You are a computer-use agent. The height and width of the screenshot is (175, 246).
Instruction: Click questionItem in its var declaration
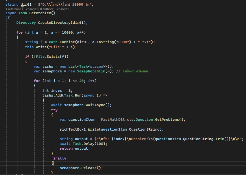coord(82,120)
